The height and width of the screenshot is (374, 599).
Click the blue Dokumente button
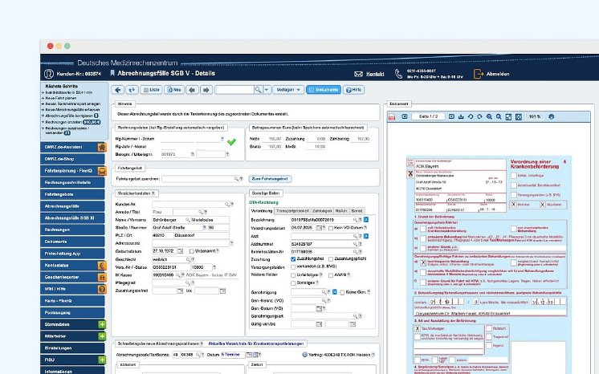324,90
